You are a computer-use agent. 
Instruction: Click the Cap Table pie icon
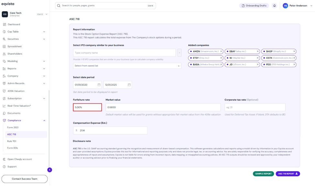click(x=4, y=32)
